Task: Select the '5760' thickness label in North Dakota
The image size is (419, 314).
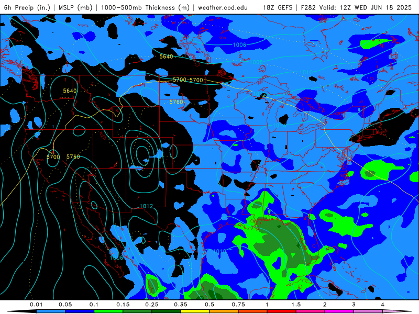Action: (177, 102)
